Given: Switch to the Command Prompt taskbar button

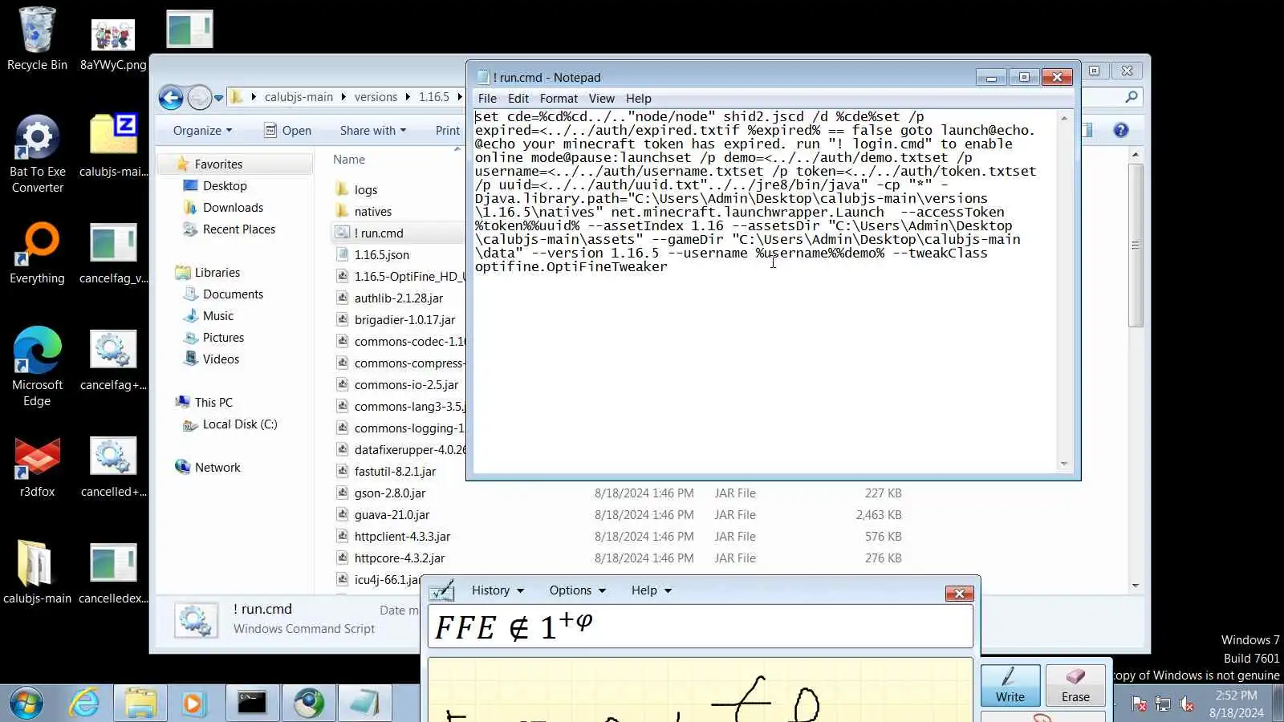Looking at the screenshot, I should (252, 704).
